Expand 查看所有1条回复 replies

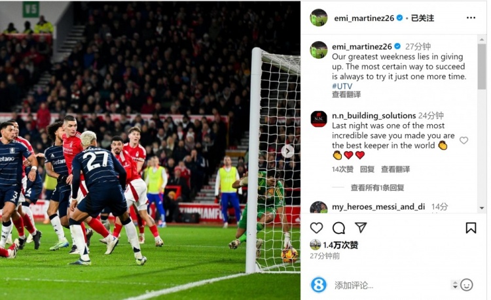point(377,188)
